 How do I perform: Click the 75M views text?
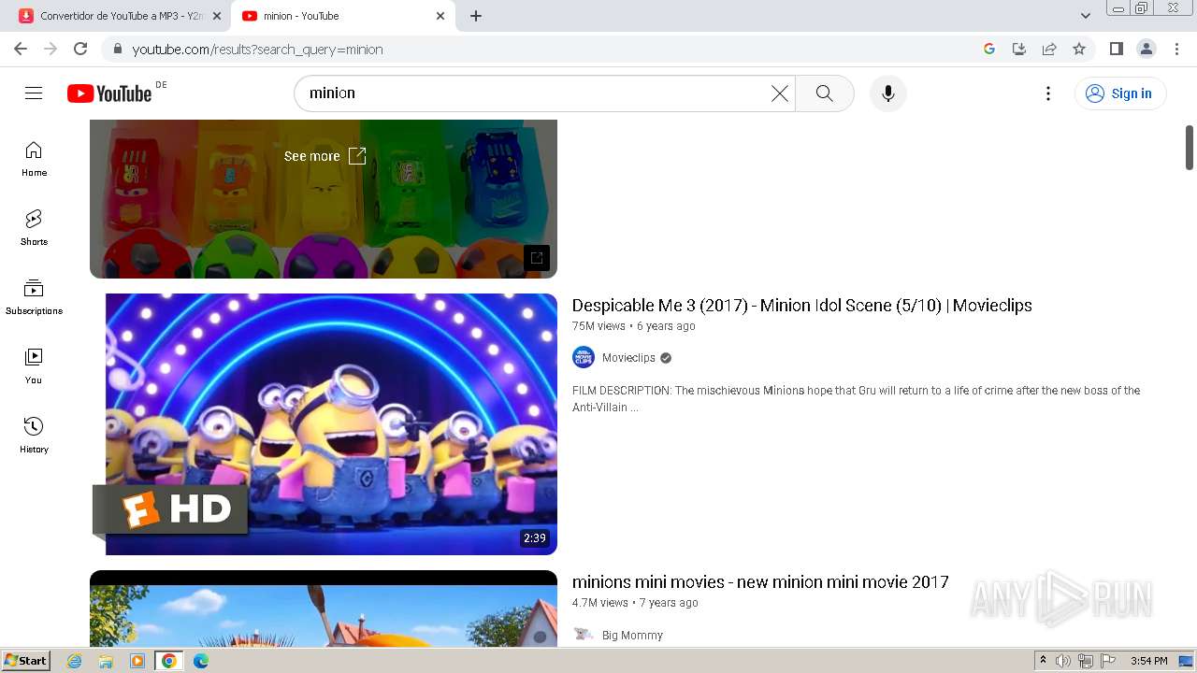(x=598, y=326)
